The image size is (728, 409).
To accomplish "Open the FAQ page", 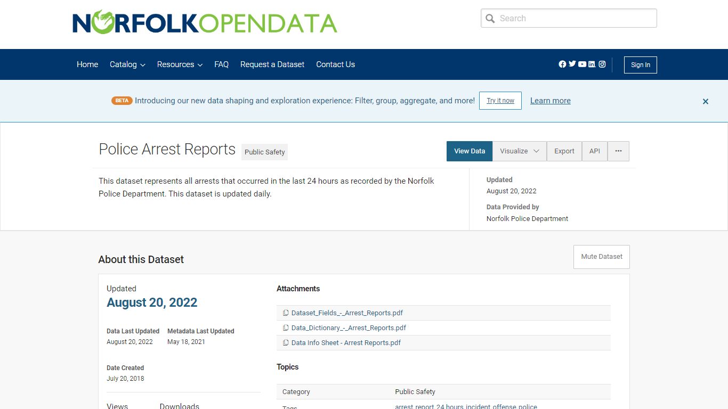I will [222, 64].
